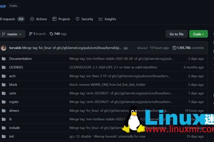The image size is (214, 142).
Task: Open crypto row commit 'certs-20220621'
Action: pos(121,102)
